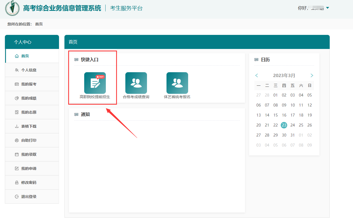Open 我的报考 in the sidebar

(32, 84)
